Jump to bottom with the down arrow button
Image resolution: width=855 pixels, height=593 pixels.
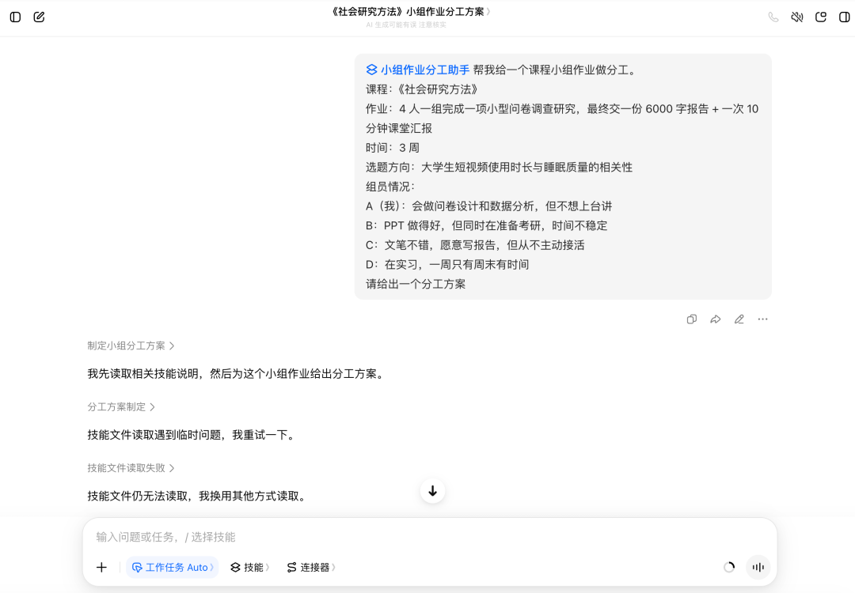[x=432, y=491]
